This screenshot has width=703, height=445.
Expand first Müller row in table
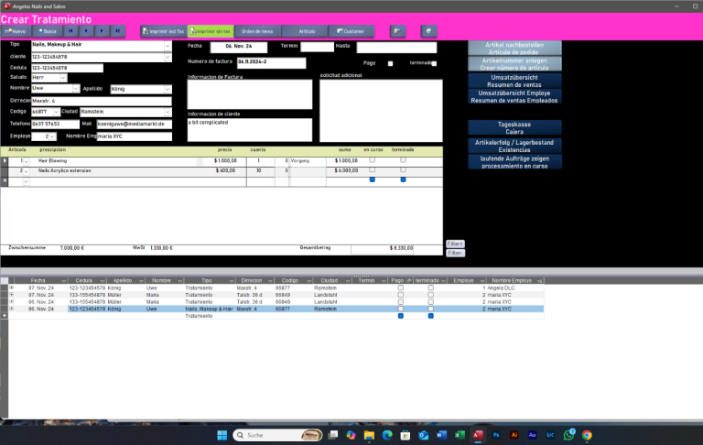pos(11,295)
